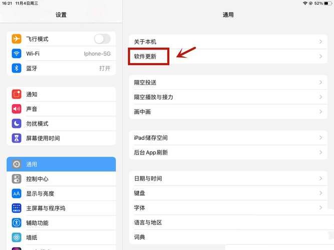Open 声音 settings in sidebar
Viewport: 334px width, 250px height.
click(61, 109)
